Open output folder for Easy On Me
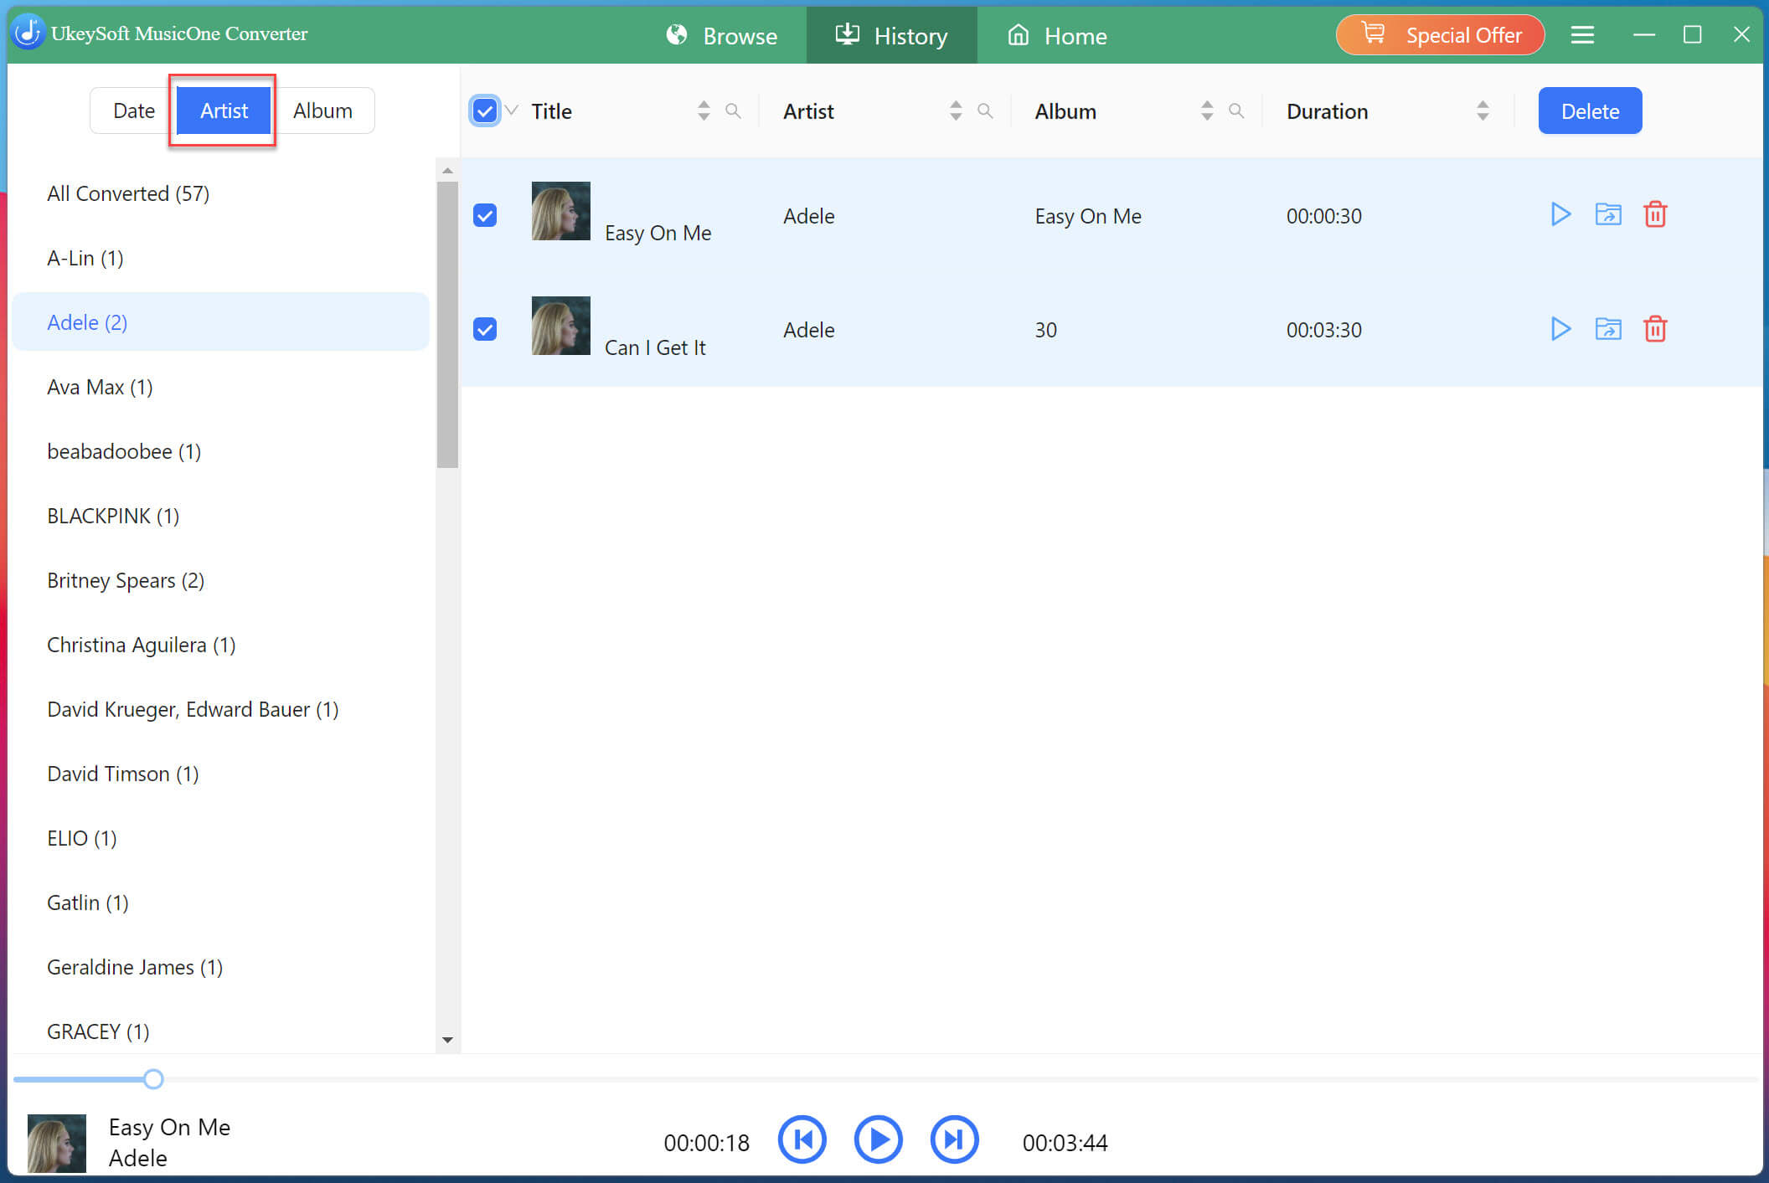This screenshot has width=1769, height=1183. (x=1607, y=215)
